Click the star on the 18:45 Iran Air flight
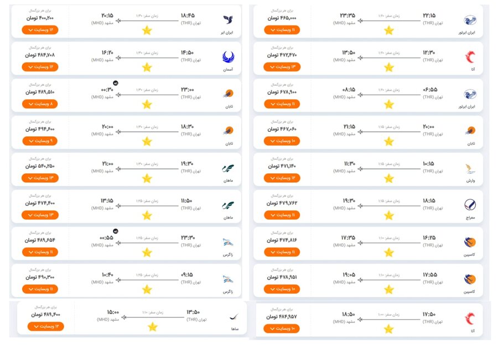This screenshot has height=345, width=498. pyautogui.click(x=147, y=30)
